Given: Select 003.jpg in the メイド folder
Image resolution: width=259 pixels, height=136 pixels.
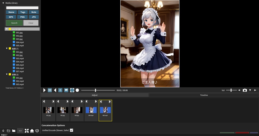Looking at the screenshot, I should tap(19, 39).
